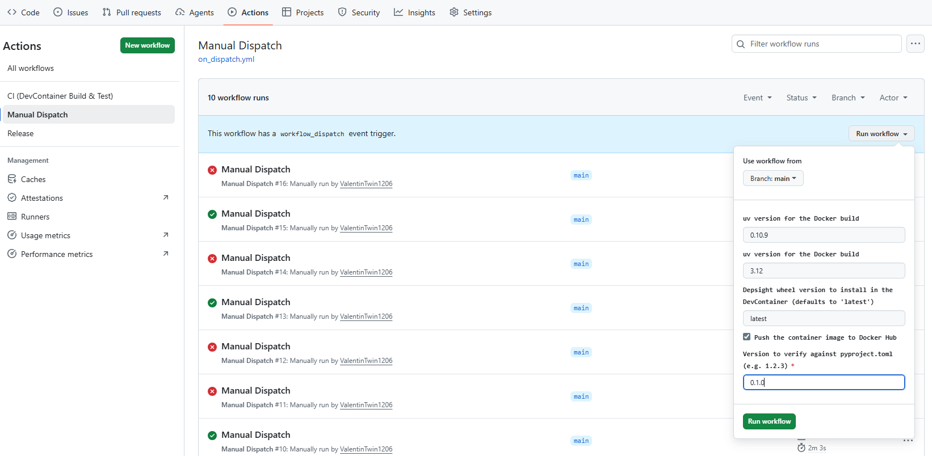Open the on_dispatch.yml file link
The width and height of the screenshot is (932, 456).
click(226, 59)
